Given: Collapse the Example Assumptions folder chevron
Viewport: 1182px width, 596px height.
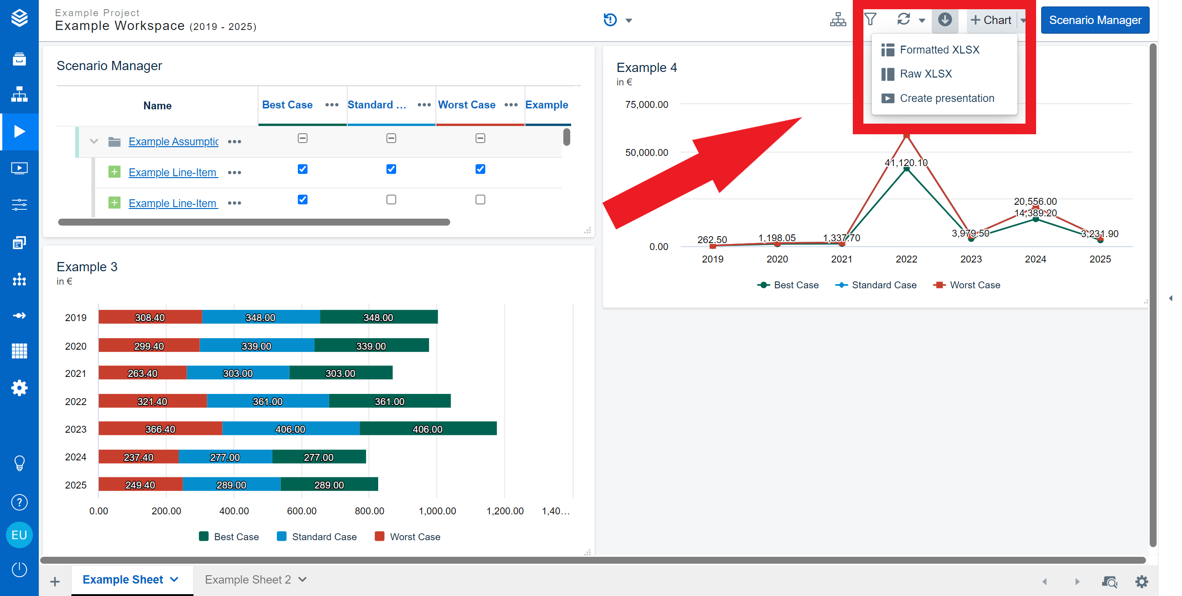Looking at the screenshot, I should click(94, 141).
